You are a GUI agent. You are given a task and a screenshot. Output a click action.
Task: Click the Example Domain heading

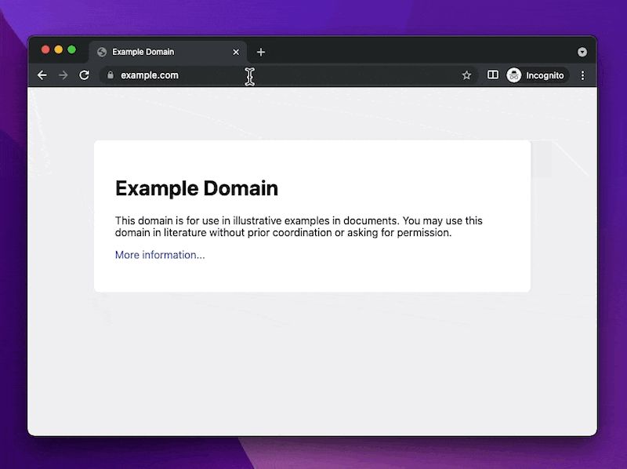click(x=197, y=188)
